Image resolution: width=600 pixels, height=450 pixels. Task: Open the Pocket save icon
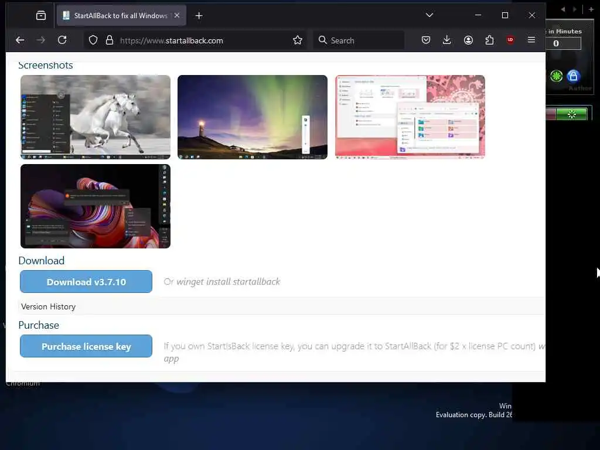426,40
